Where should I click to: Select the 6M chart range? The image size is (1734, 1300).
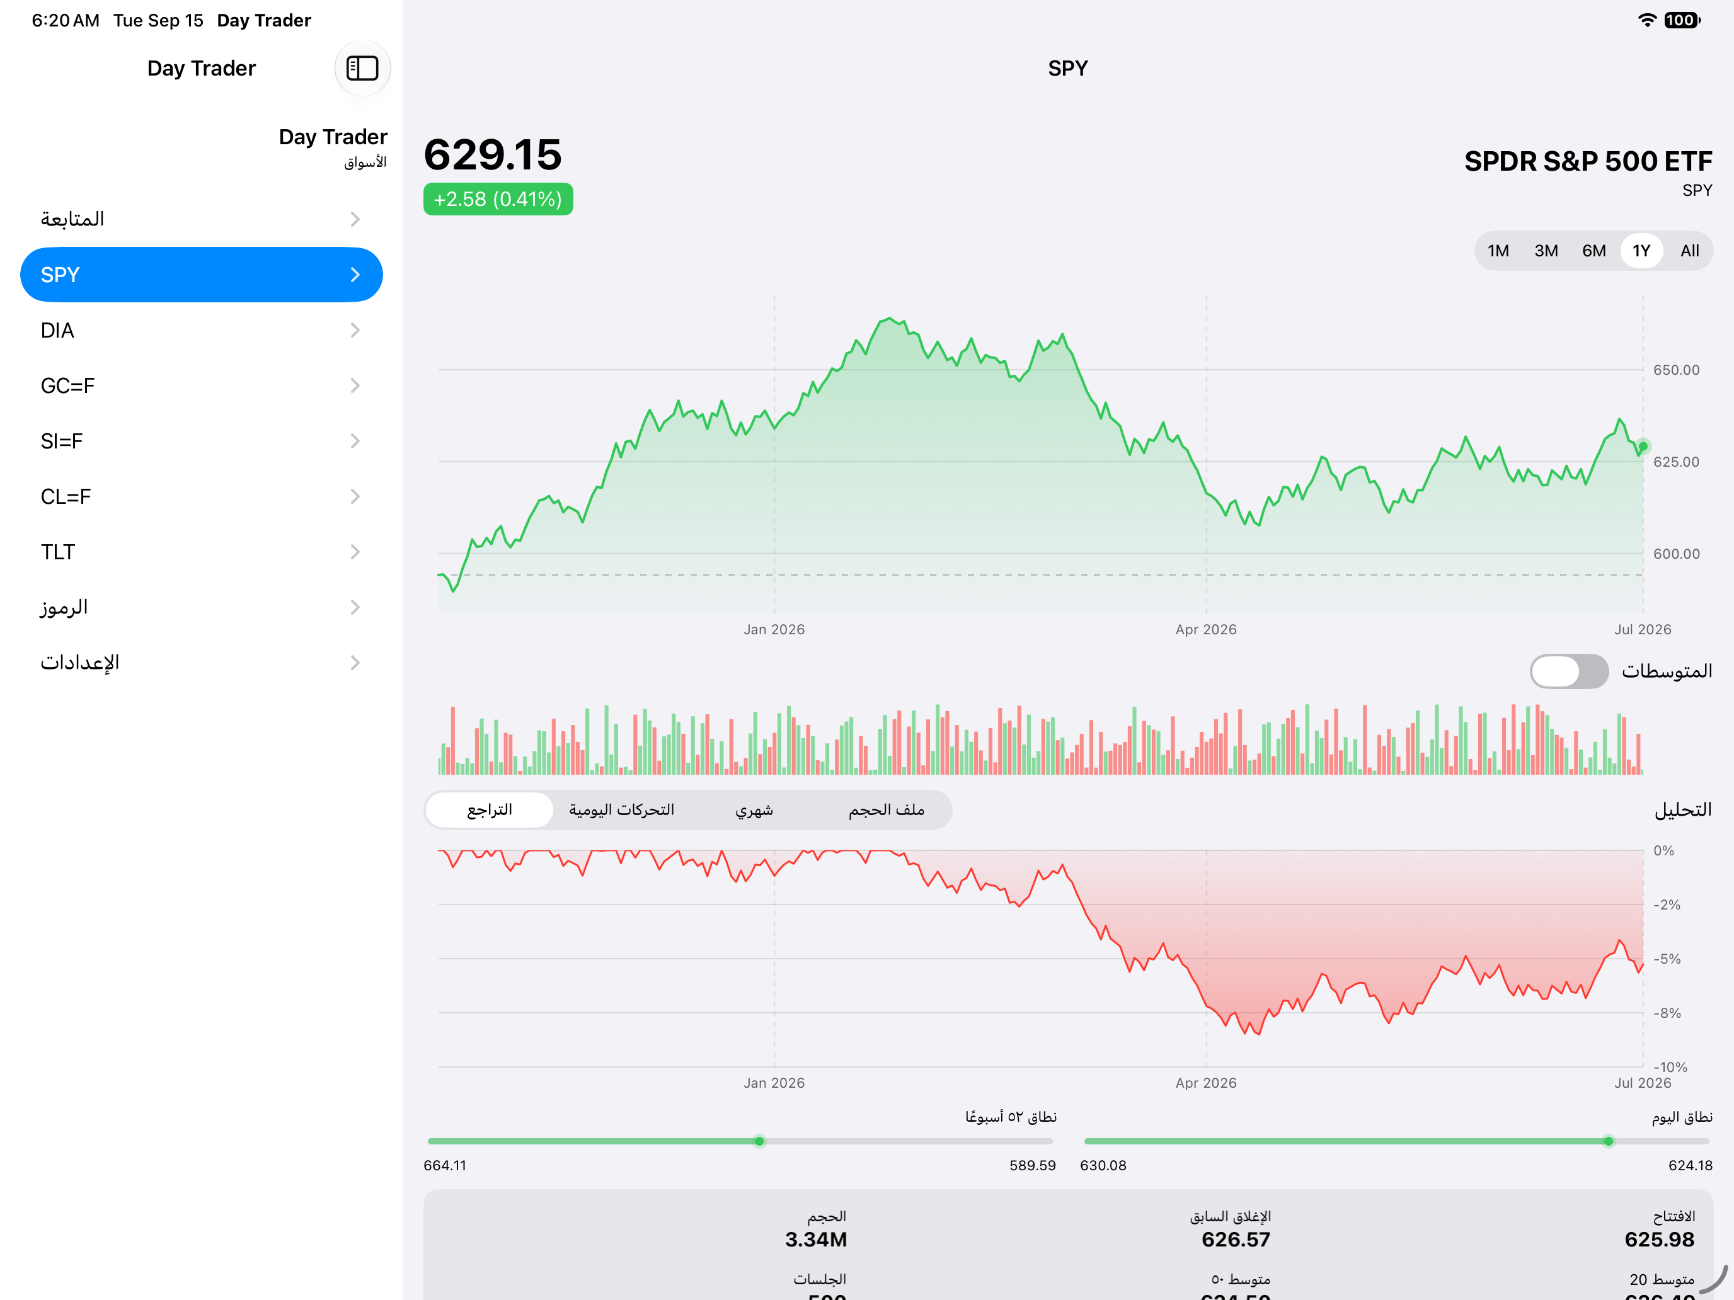click(1593, 251)
